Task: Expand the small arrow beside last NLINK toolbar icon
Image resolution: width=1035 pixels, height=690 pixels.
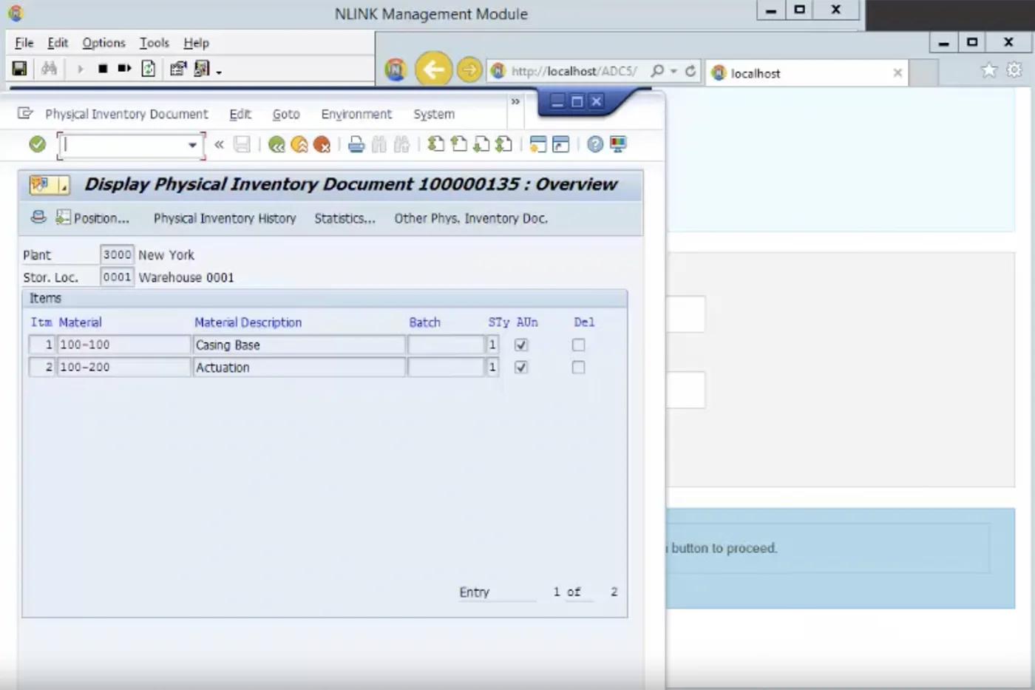Action: tap(219, 72)
